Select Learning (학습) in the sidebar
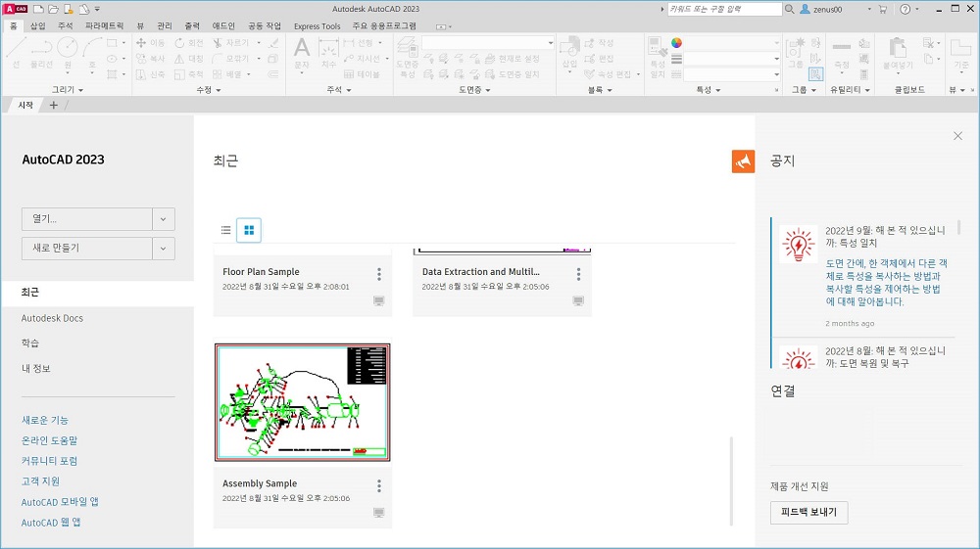 30,343
